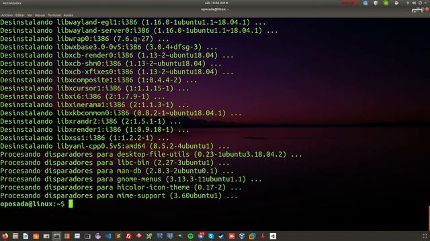Close the terminal window with orange button
This screenshot has height=241, width=430.
427,9
